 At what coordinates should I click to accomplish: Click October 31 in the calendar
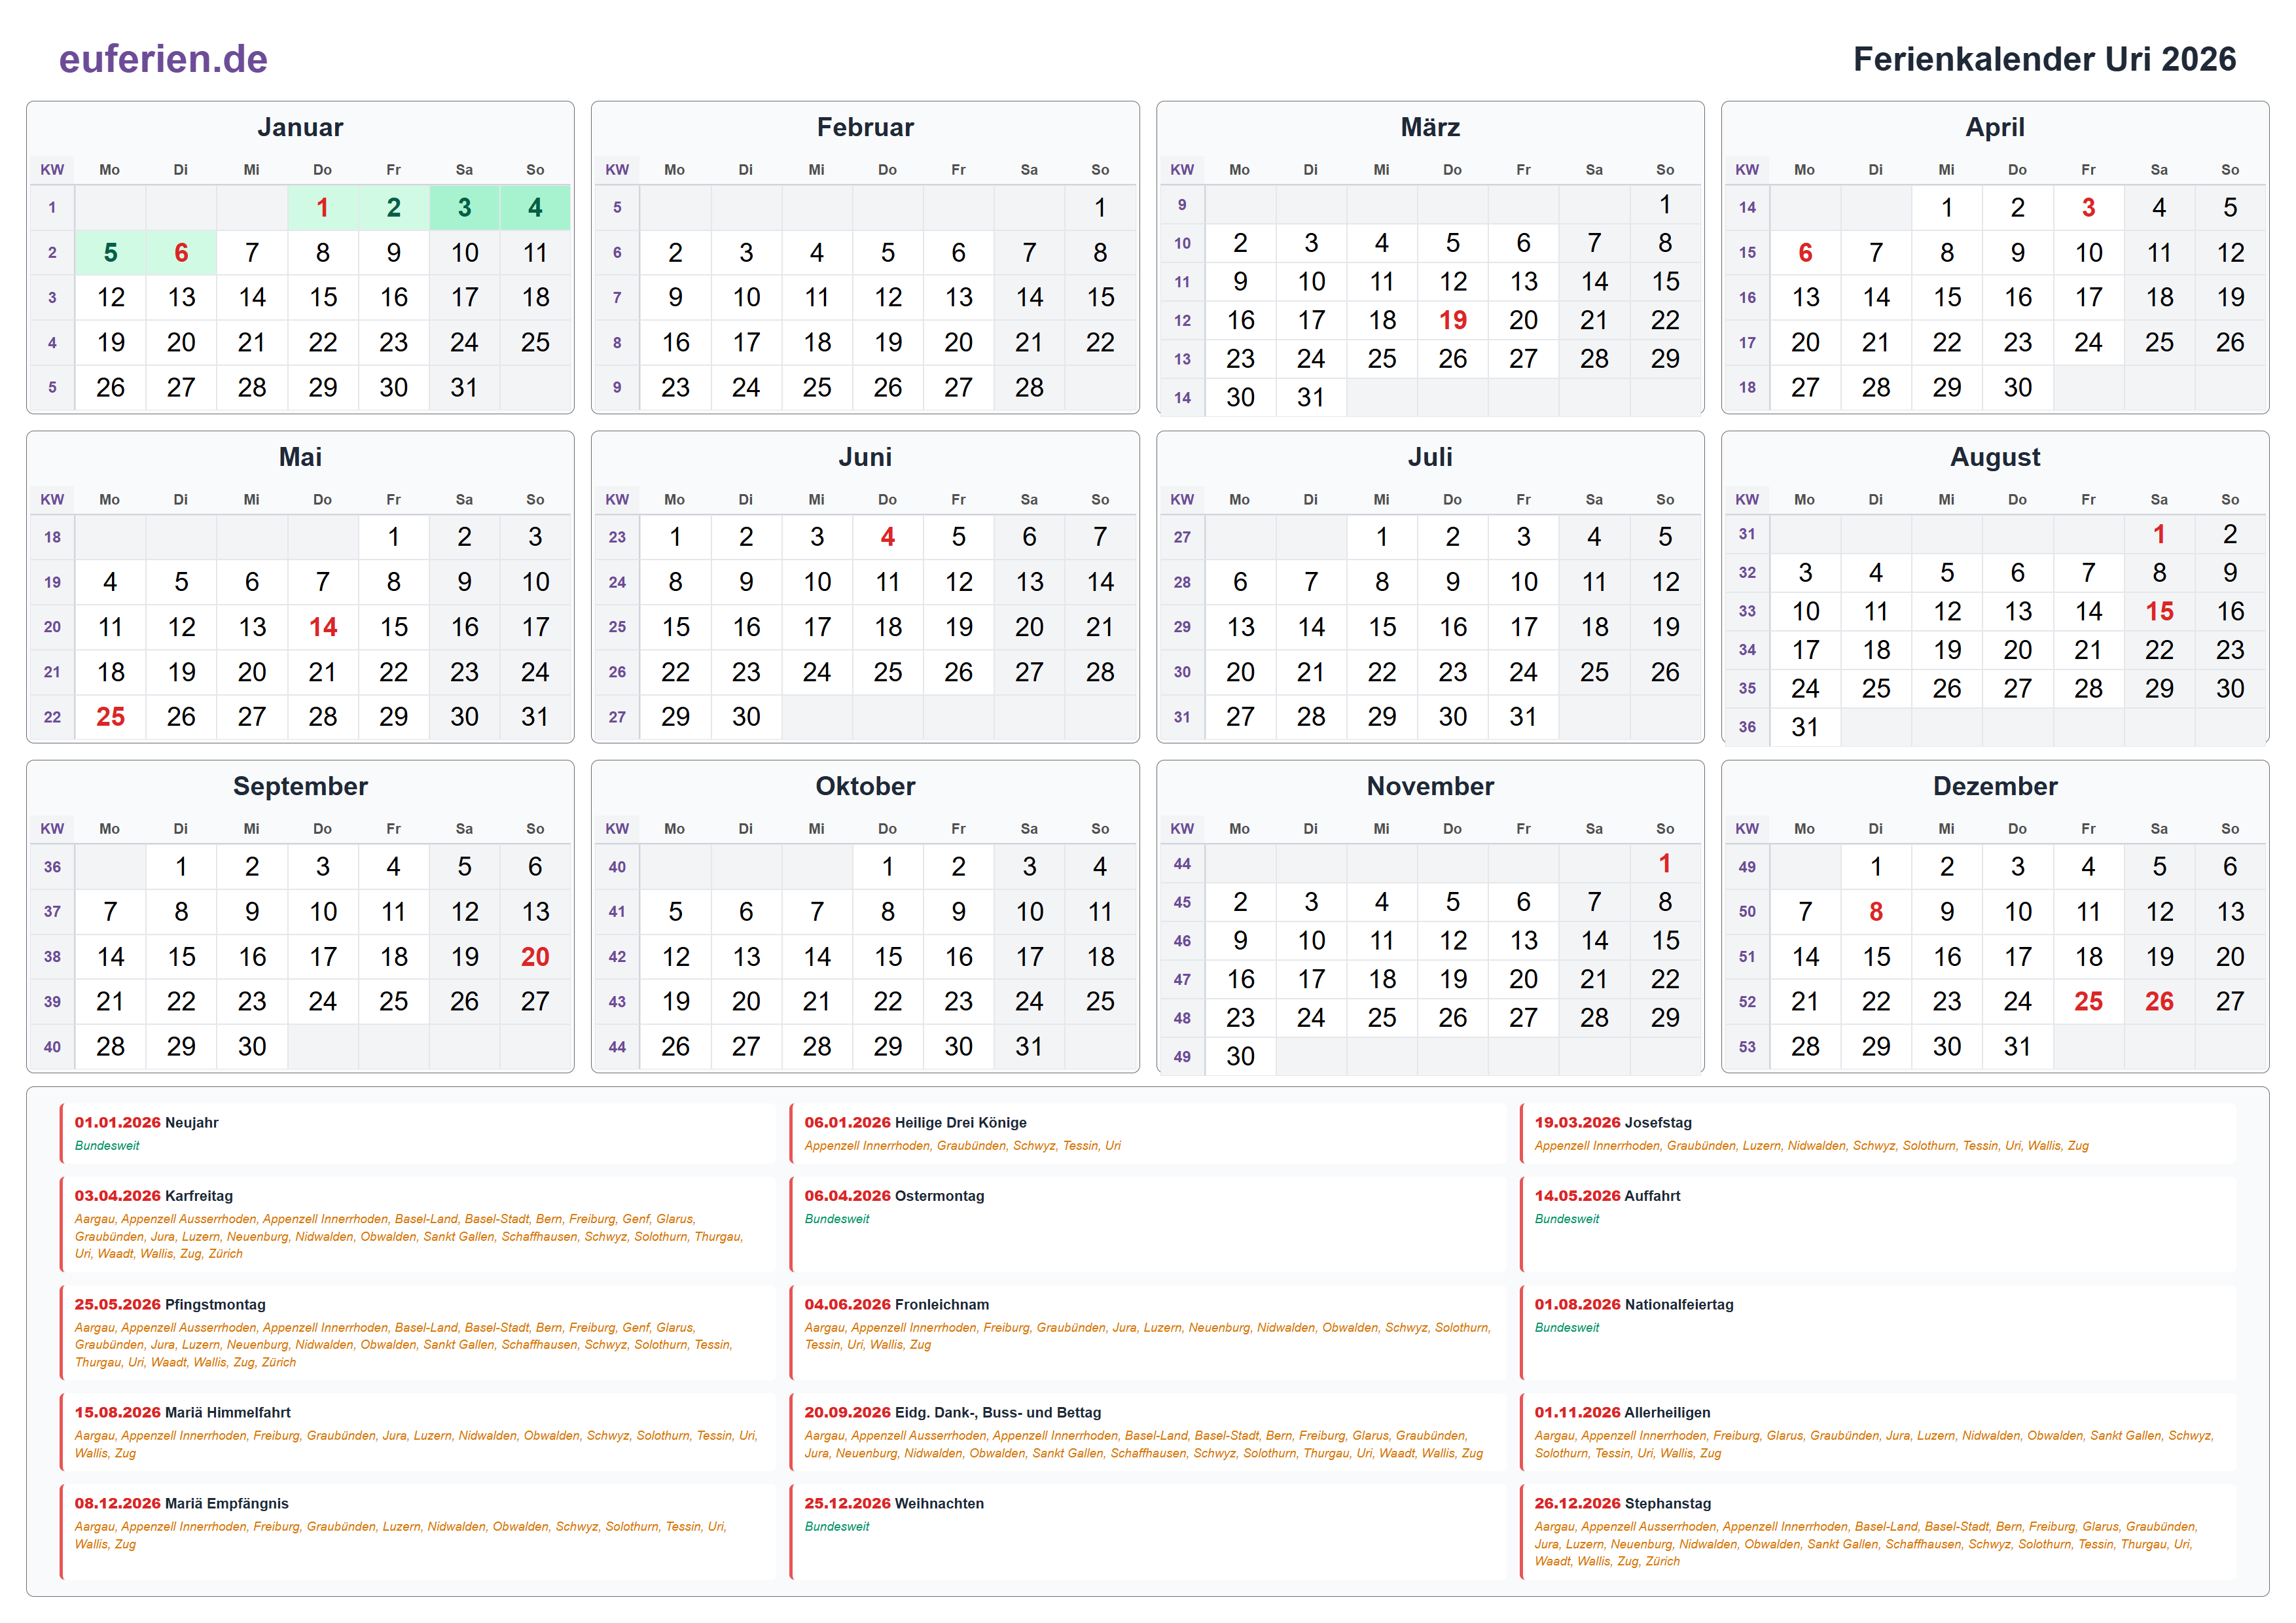click(1029, 1046)
